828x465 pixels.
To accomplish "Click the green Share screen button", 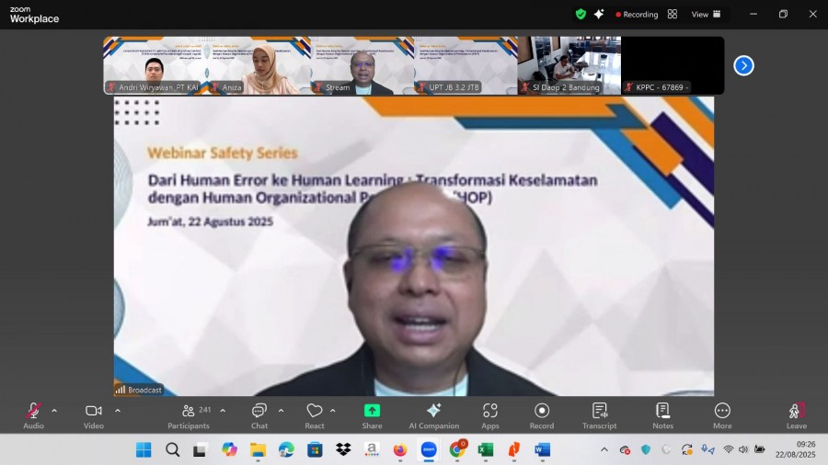I will pos(372,415).
